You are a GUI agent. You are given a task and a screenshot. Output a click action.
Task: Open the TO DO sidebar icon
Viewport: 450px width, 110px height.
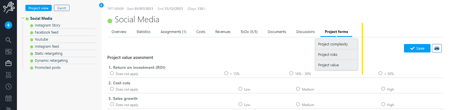[8, 75]
